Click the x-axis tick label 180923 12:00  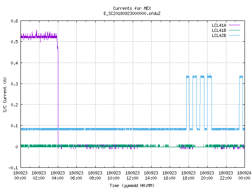pos(132,176)
